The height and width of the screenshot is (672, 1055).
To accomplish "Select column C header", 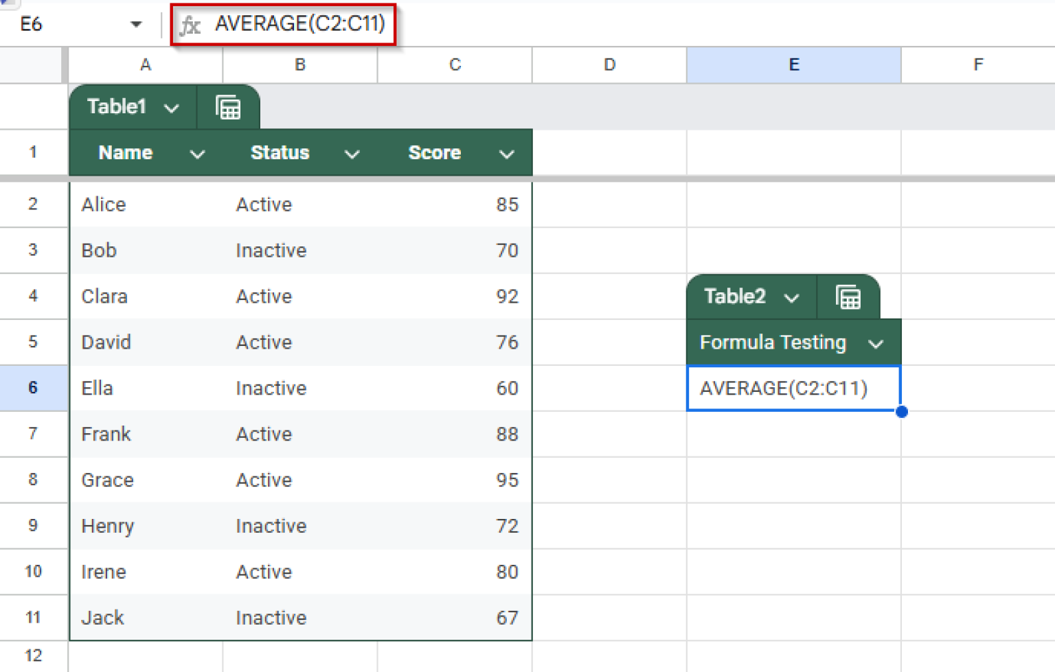I will (x=454, y=65).
